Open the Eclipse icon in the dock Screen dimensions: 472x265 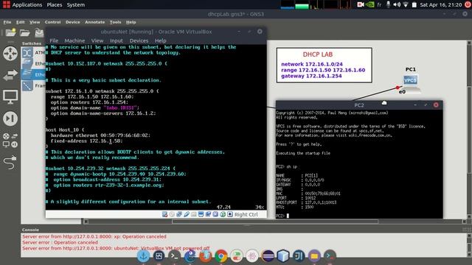(268, 256)
